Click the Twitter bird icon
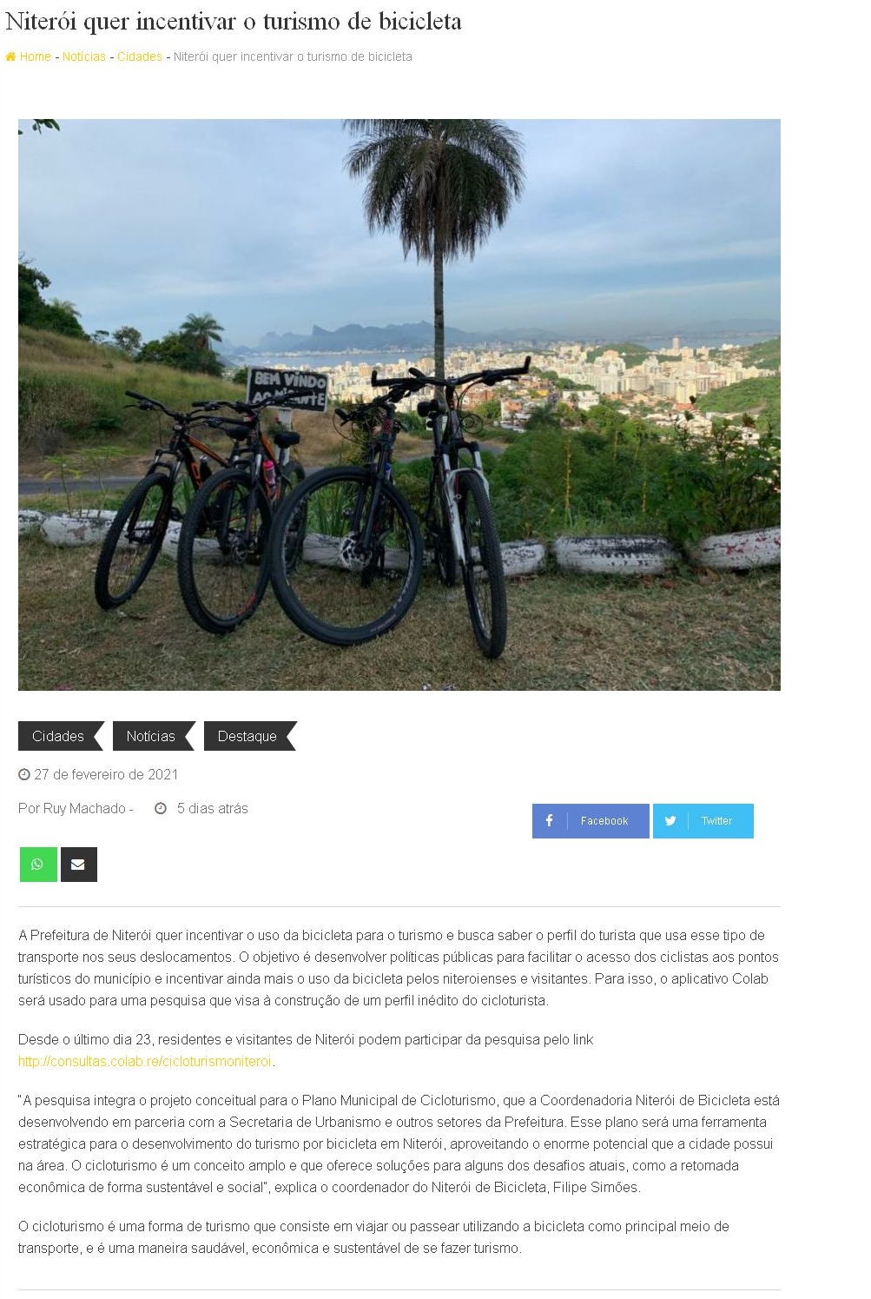871x1299 pixels. (670, 821)
